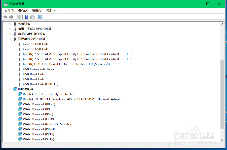The height and width of the screenshot is (150, 227).
Task: Click the scroll down arrow of device list
Action: [222, 140]
